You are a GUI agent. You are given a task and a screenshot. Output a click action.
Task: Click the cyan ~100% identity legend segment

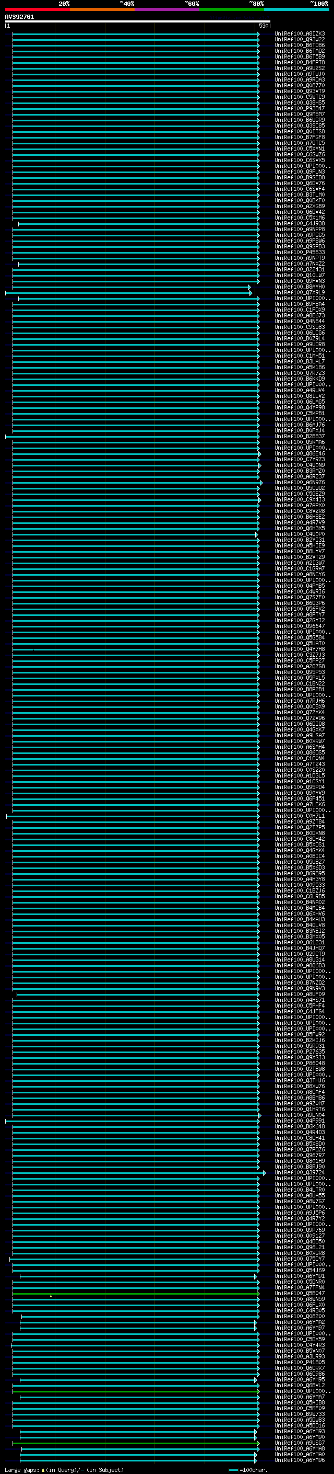(x=296, y=9)
